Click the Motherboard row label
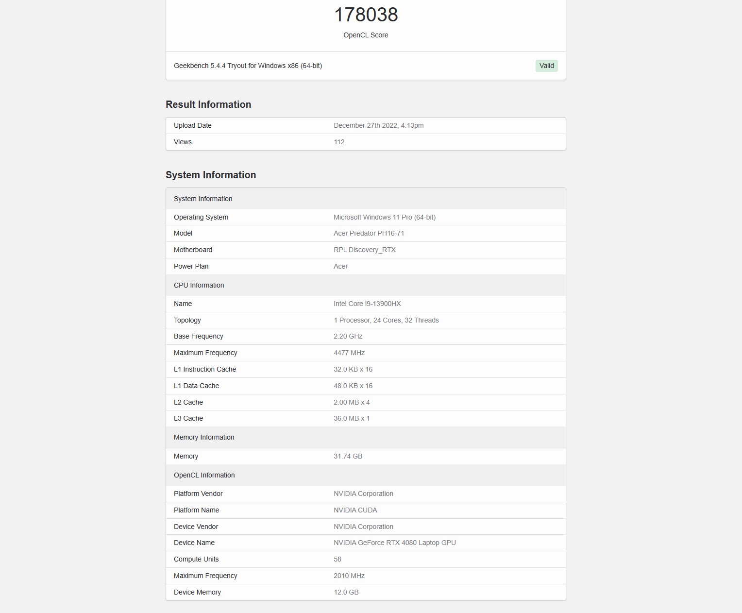This screenshot has width=742, height=613. pos(193,250)
